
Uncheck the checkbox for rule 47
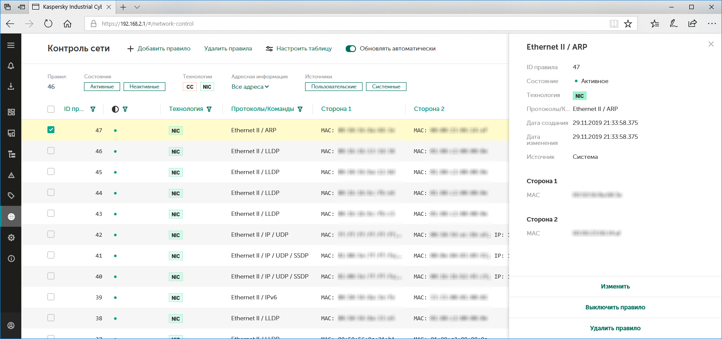point(51,130)
